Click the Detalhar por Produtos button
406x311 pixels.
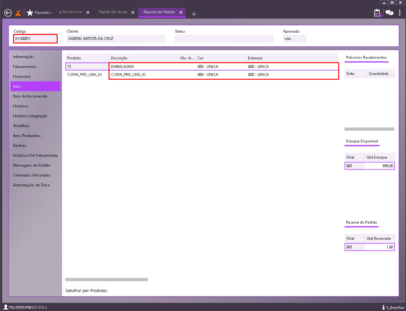pos(86,290)
